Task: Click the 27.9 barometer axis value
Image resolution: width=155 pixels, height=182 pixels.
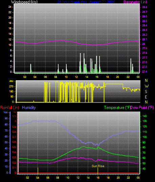Action: click(145, 48)
